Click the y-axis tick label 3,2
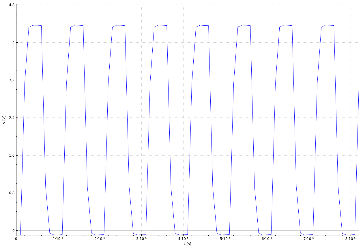 click(x=12, y=80)
